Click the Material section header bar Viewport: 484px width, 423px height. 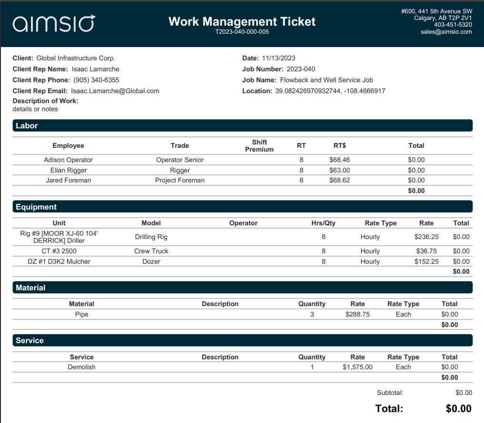[242, 288]
